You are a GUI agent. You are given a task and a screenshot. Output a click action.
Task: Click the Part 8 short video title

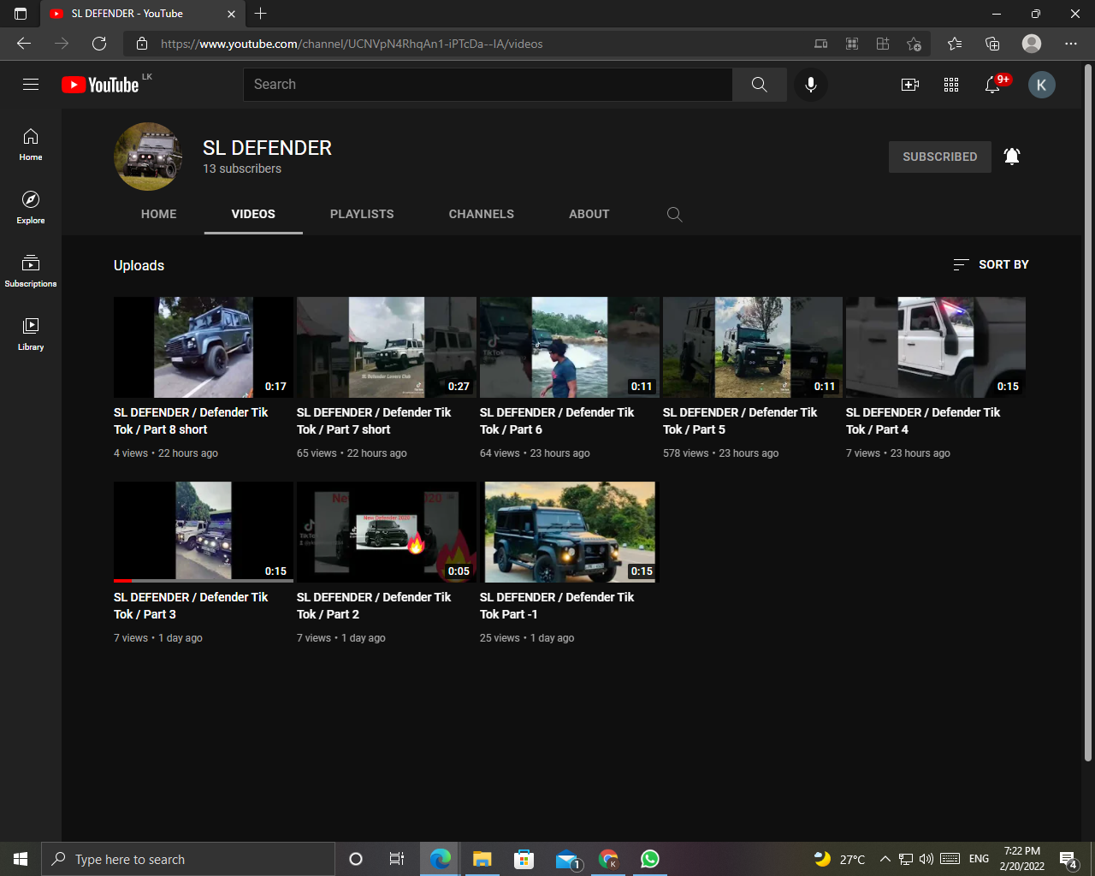click(x=191, y=421)
